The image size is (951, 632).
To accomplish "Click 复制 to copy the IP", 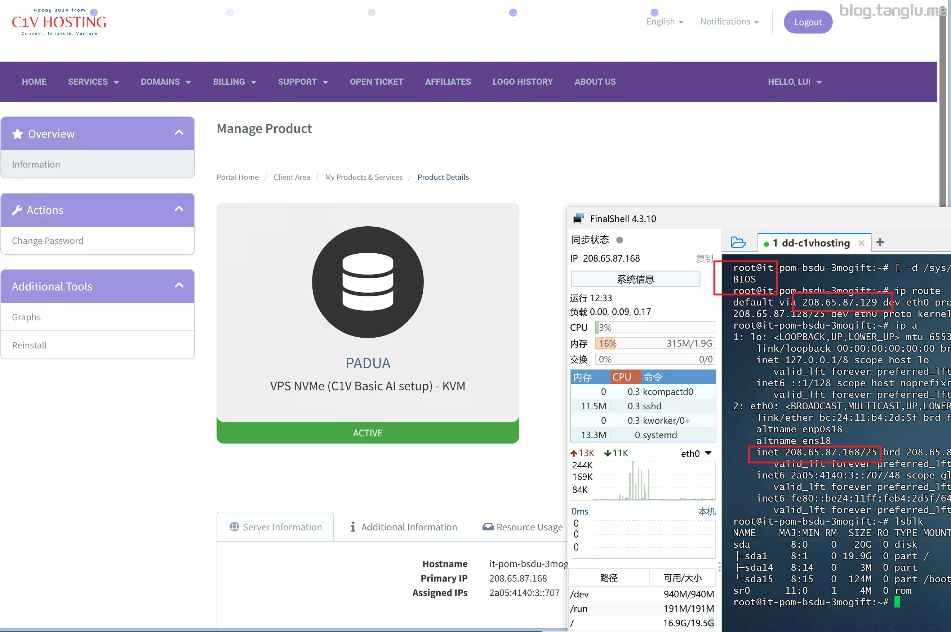I will click(704, 258).
